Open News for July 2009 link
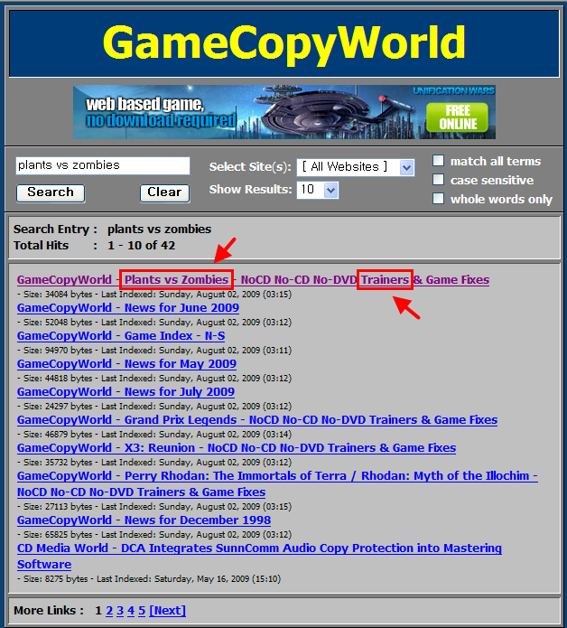Screen dimensions: 567x628 [x=125, y=391]
